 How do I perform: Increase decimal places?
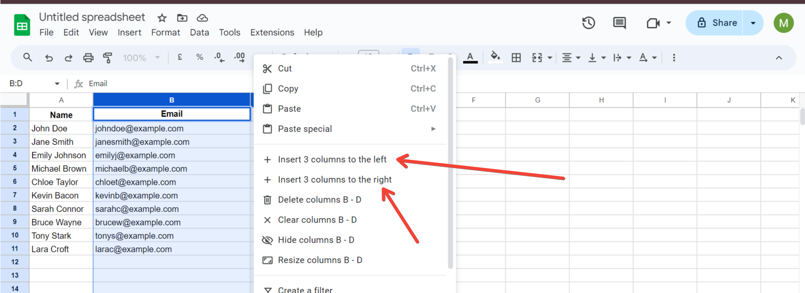pyautogui.click(x=240, y=57)
